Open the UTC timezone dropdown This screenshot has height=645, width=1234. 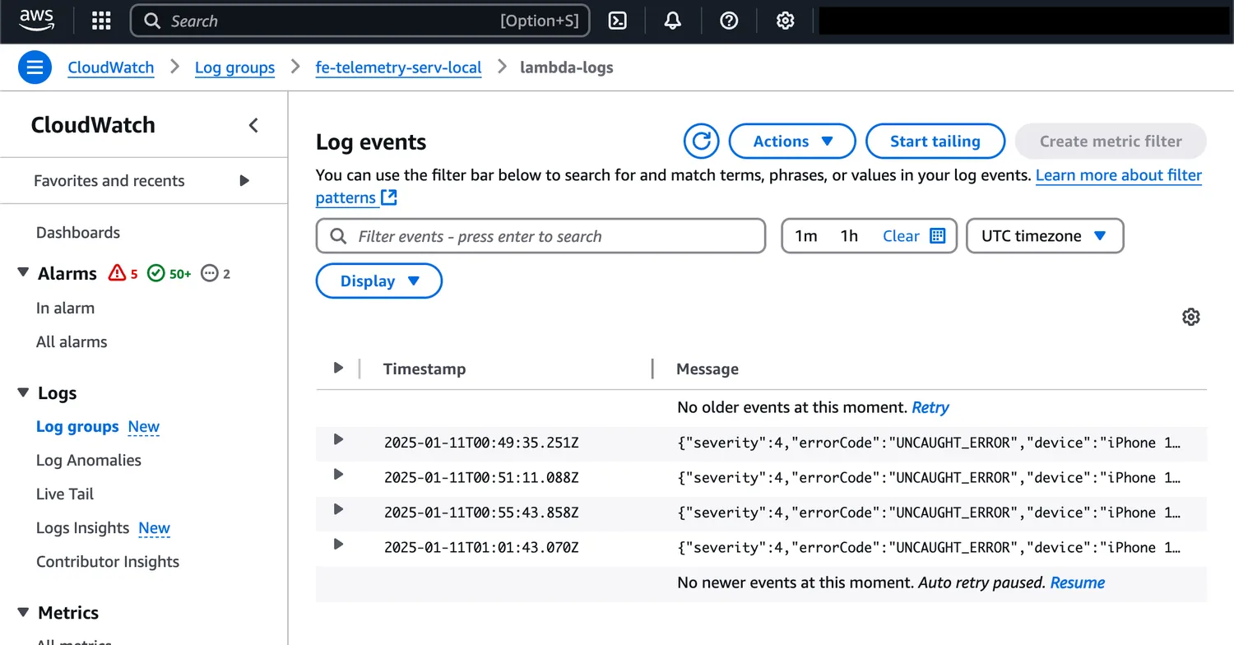[x=1045, y=236]
